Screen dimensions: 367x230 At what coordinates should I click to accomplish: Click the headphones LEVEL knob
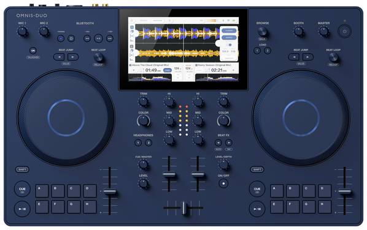143,184
